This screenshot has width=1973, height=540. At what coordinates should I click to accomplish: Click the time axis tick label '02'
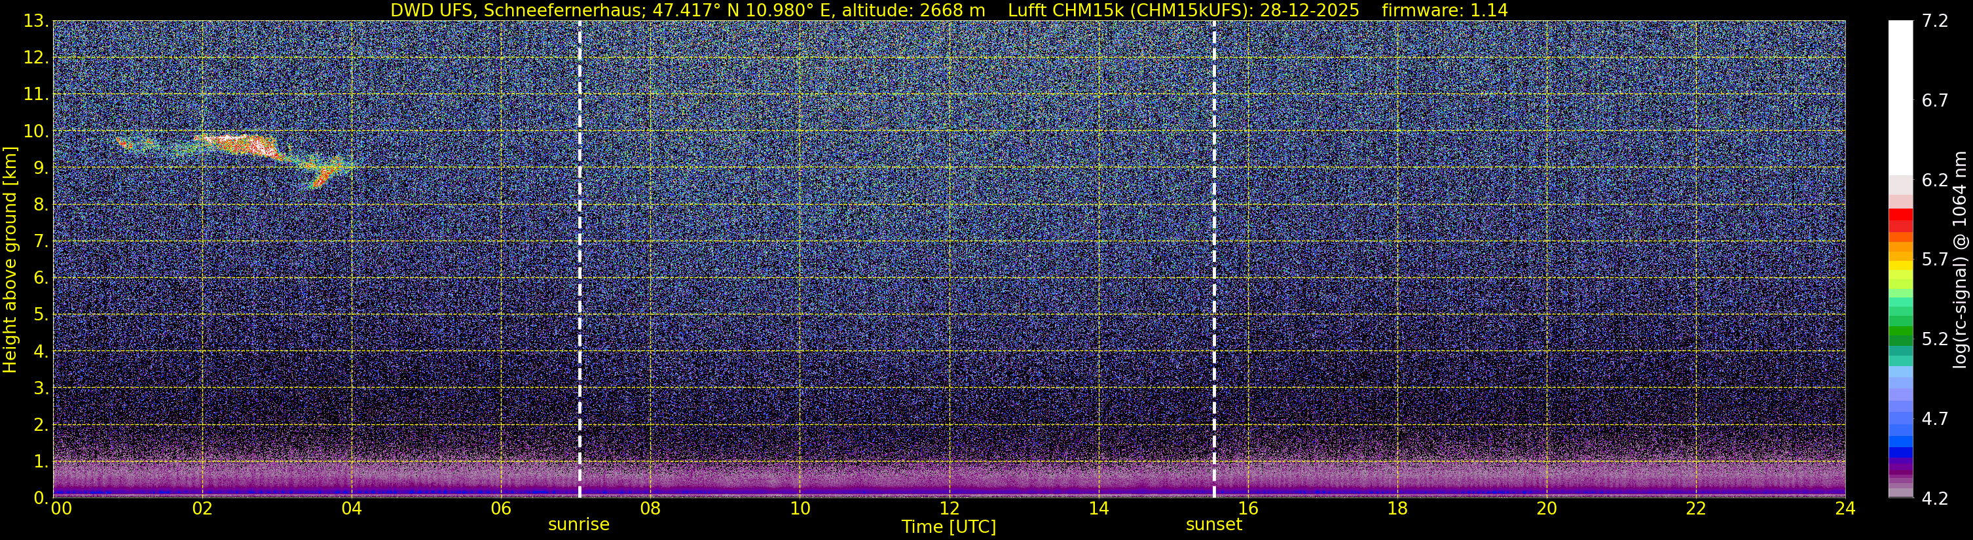[x=202, y=509]
